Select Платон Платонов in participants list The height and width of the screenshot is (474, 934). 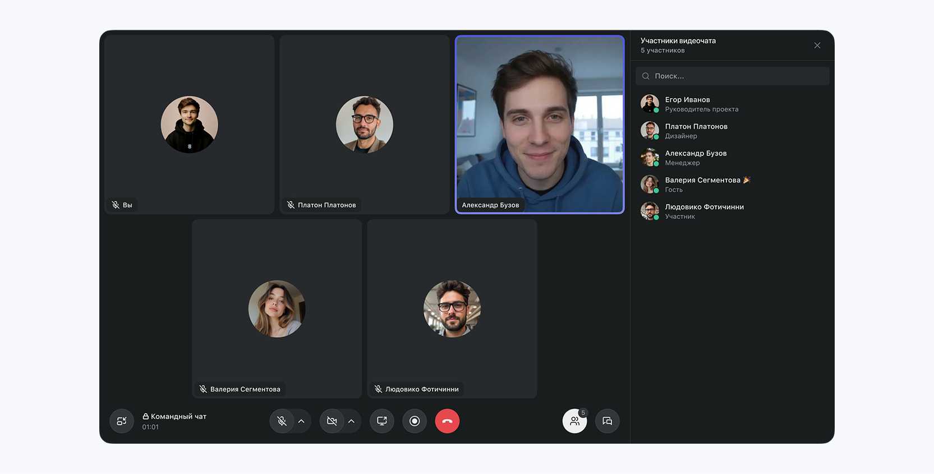(696, 131)
